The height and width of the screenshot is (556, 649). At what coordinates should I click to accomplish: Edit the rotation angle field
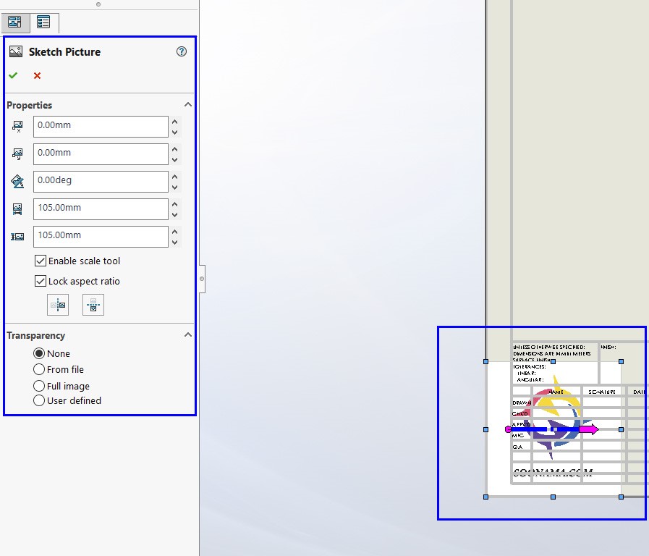tap(101, 181)
